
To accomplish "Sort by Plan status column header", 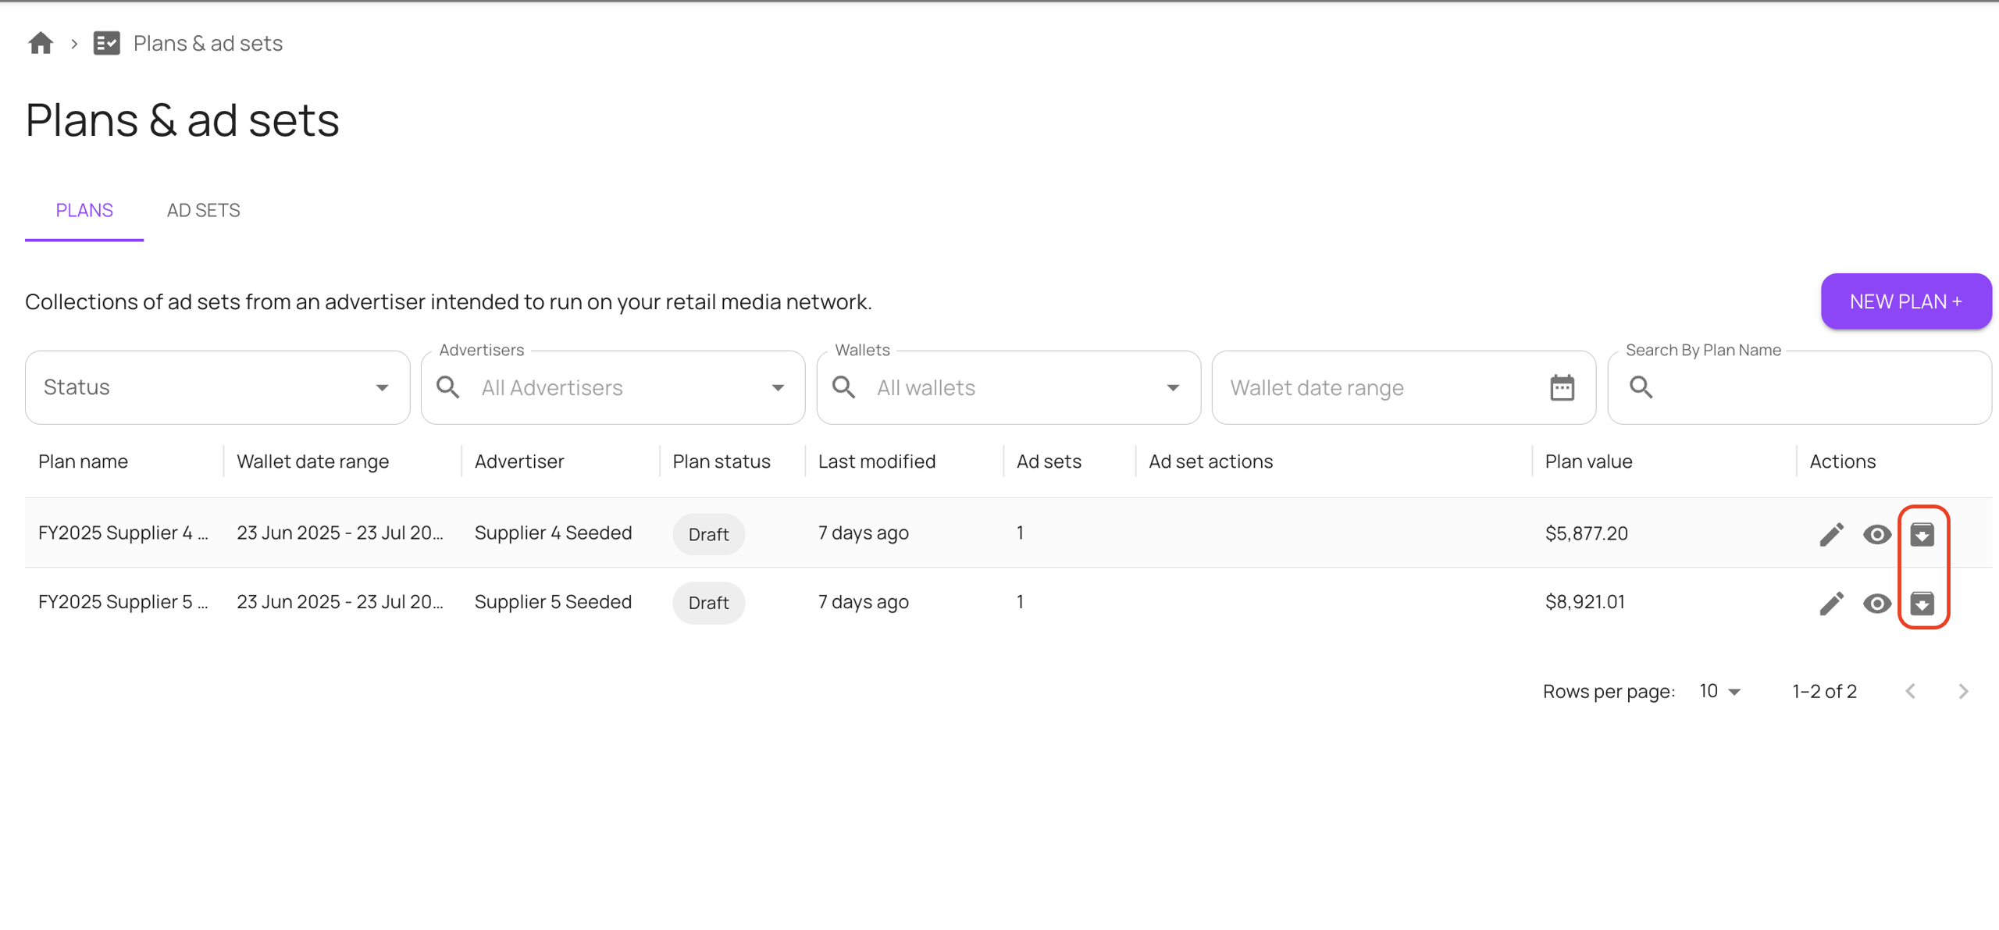I will click(721, 461).
